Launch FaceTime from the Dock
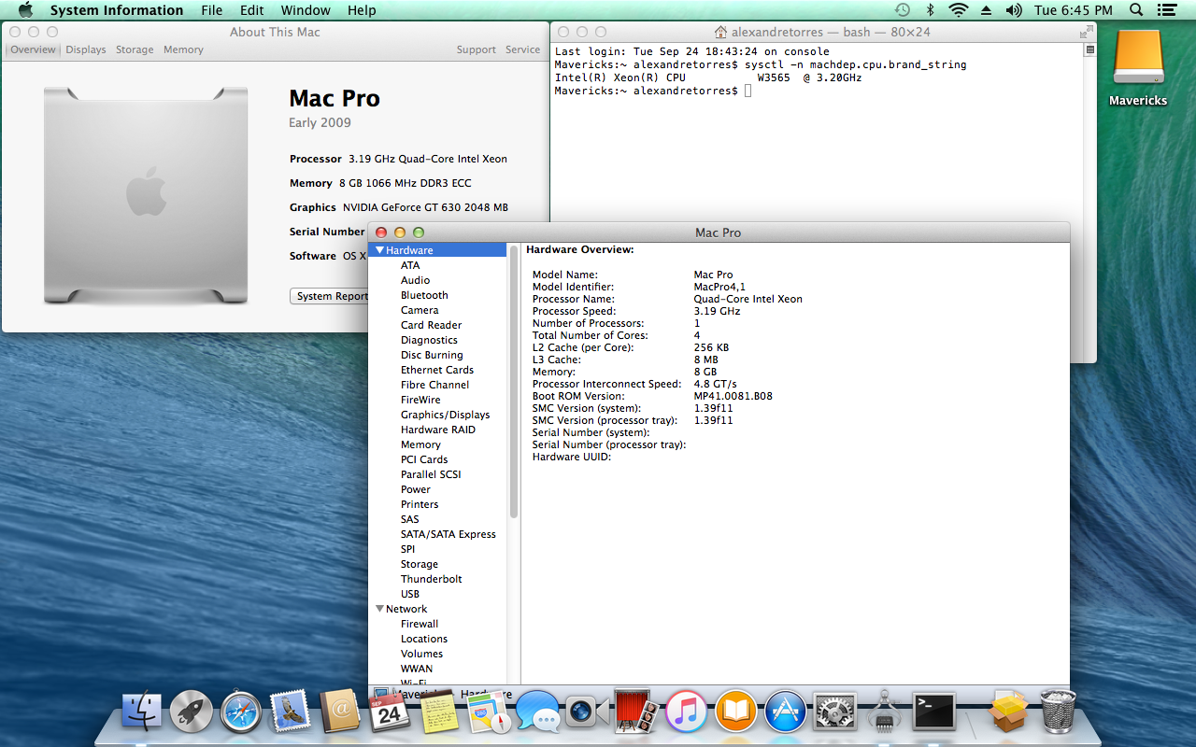The image size is (1196, 747). 588,712
